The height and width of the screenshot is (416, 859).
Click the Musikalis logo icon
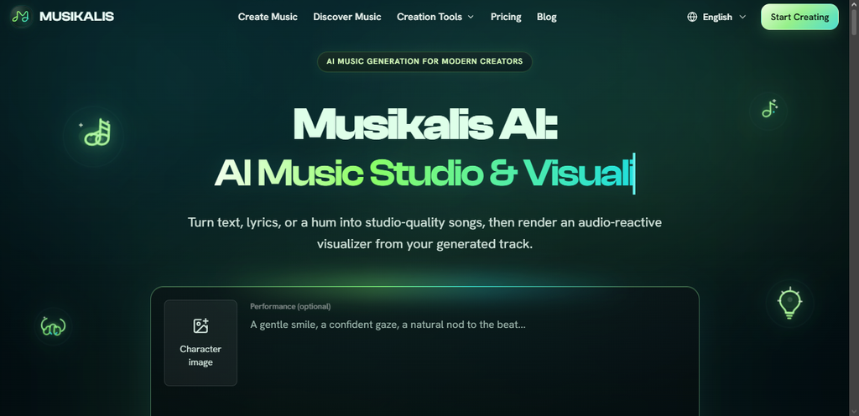click(x=21, y=17)
